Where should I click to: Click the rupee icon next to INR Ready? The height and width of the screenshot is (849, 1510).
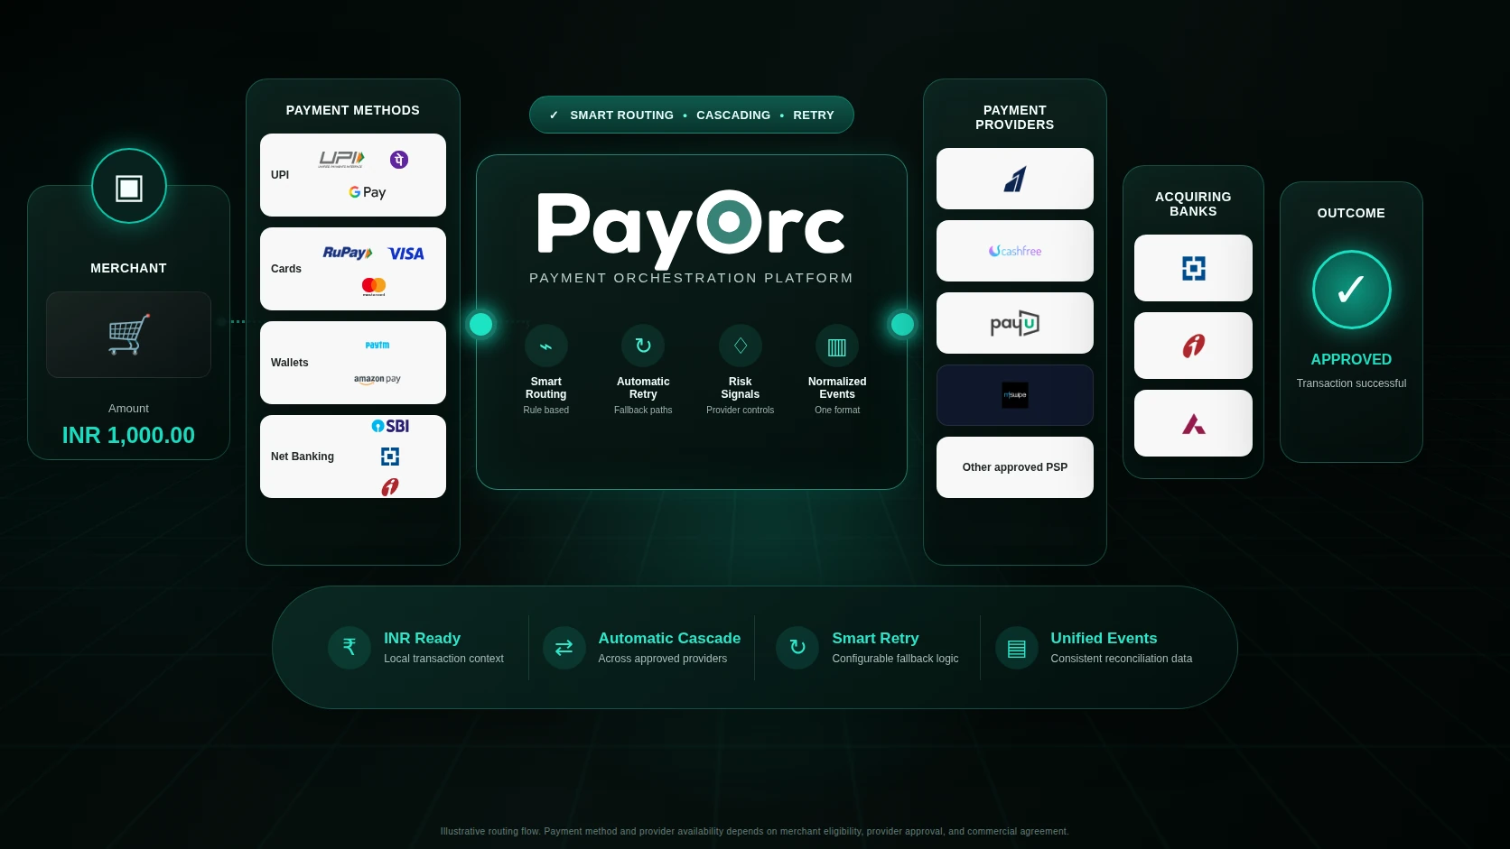pyautogui.click(x=350, y=648)
